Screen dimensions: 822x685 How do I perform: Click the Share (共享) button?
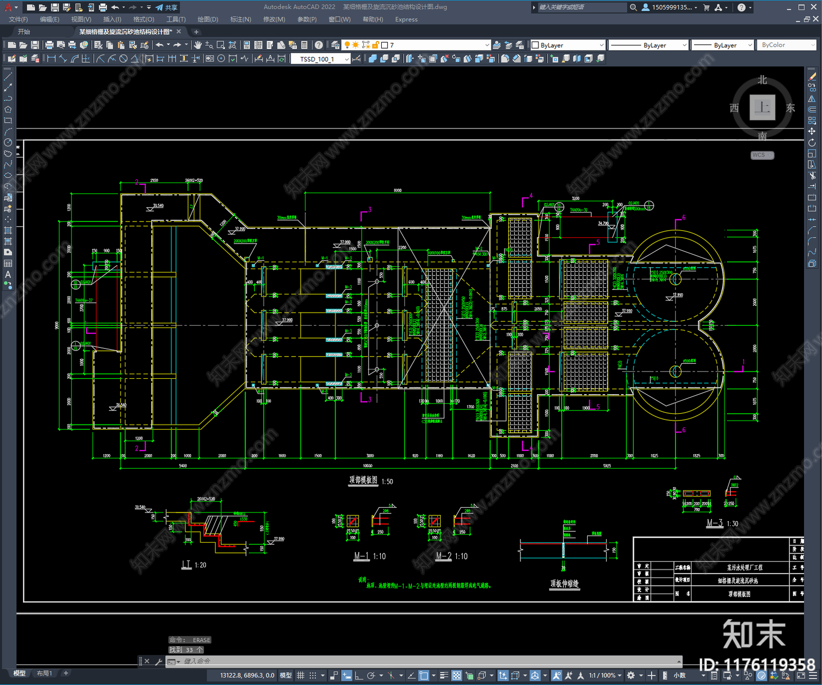166,7
